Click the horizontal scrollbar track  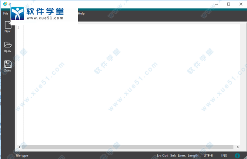128,147
